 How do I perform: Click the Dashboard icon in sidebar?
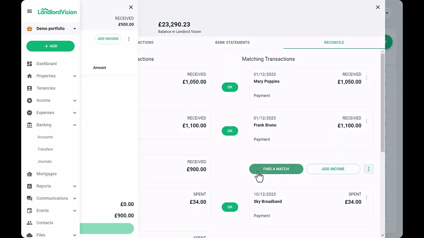[29, 63]
